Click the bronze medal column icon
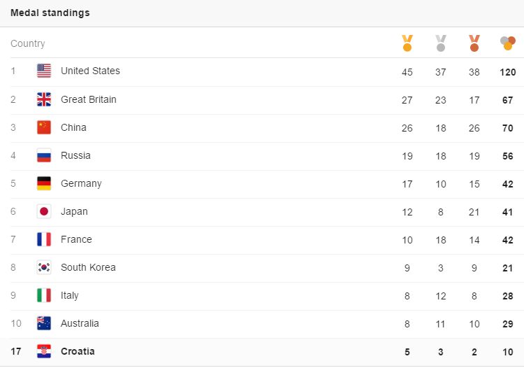The height and width of the screenshot is (368, 524). (474, 43)
